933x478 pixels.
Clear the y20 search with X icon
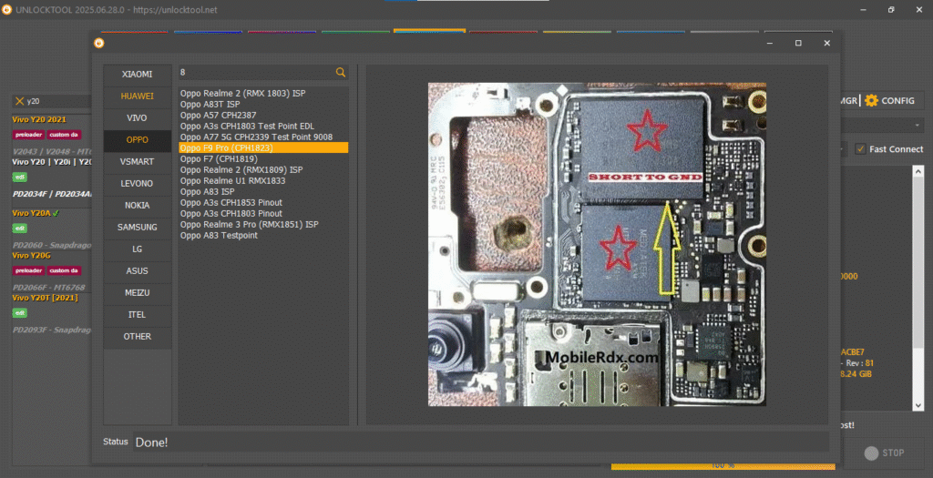(x=20, y=101)
